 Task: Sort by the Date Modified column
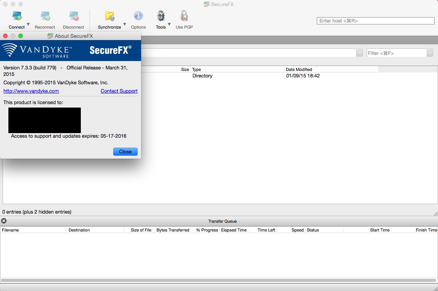(x=299, y=69)
